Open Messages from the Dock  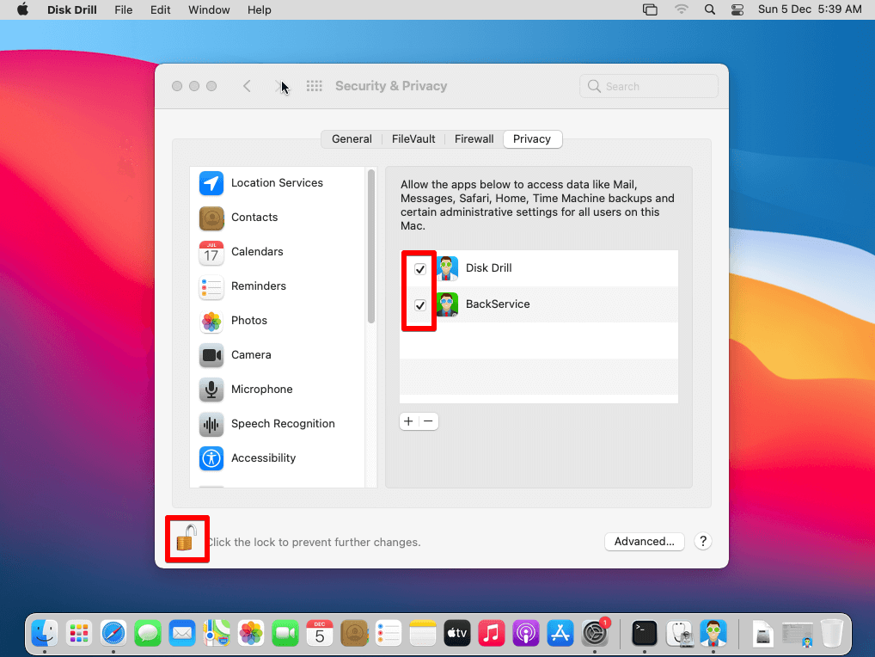[148, 634]
